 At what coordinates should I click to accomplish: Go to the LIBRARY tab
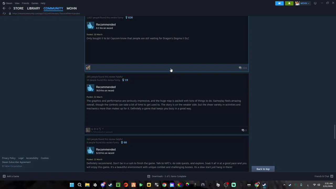pyautogui.click(x=34, y=8)
